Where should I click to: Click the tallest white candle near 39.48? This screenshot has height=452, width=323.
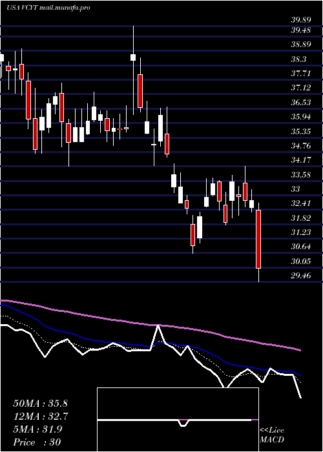tap(133, 57)
